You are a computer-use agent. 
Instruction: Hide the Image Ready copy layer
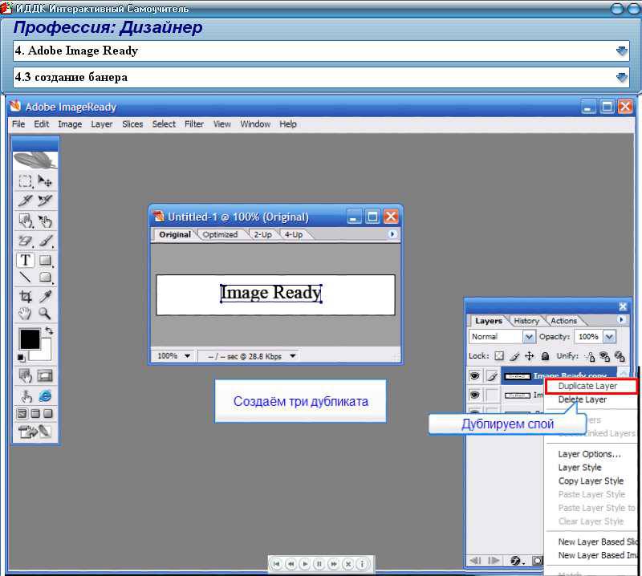tap(474, 375)
